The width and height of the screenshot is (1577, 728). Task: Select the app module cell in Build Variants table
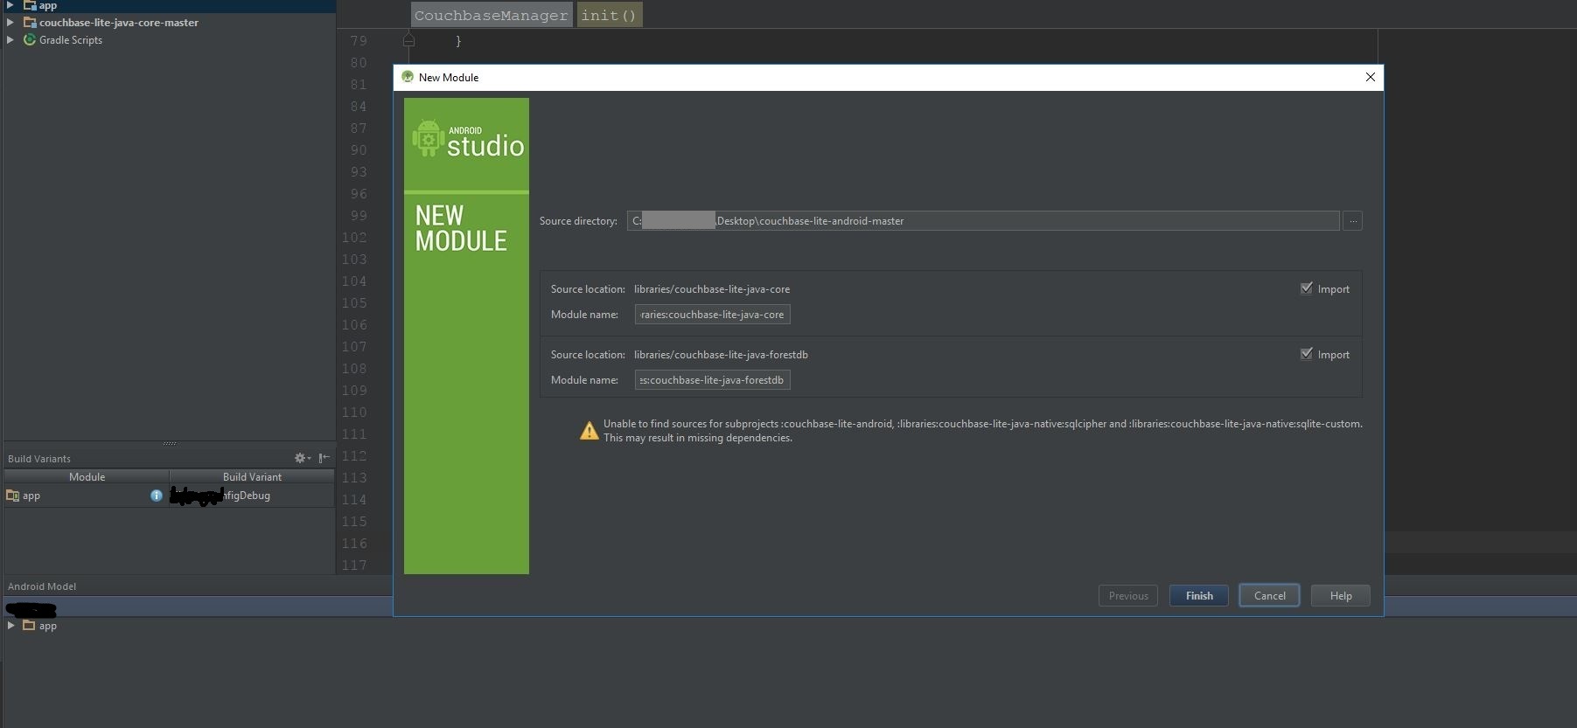point(86,496)
